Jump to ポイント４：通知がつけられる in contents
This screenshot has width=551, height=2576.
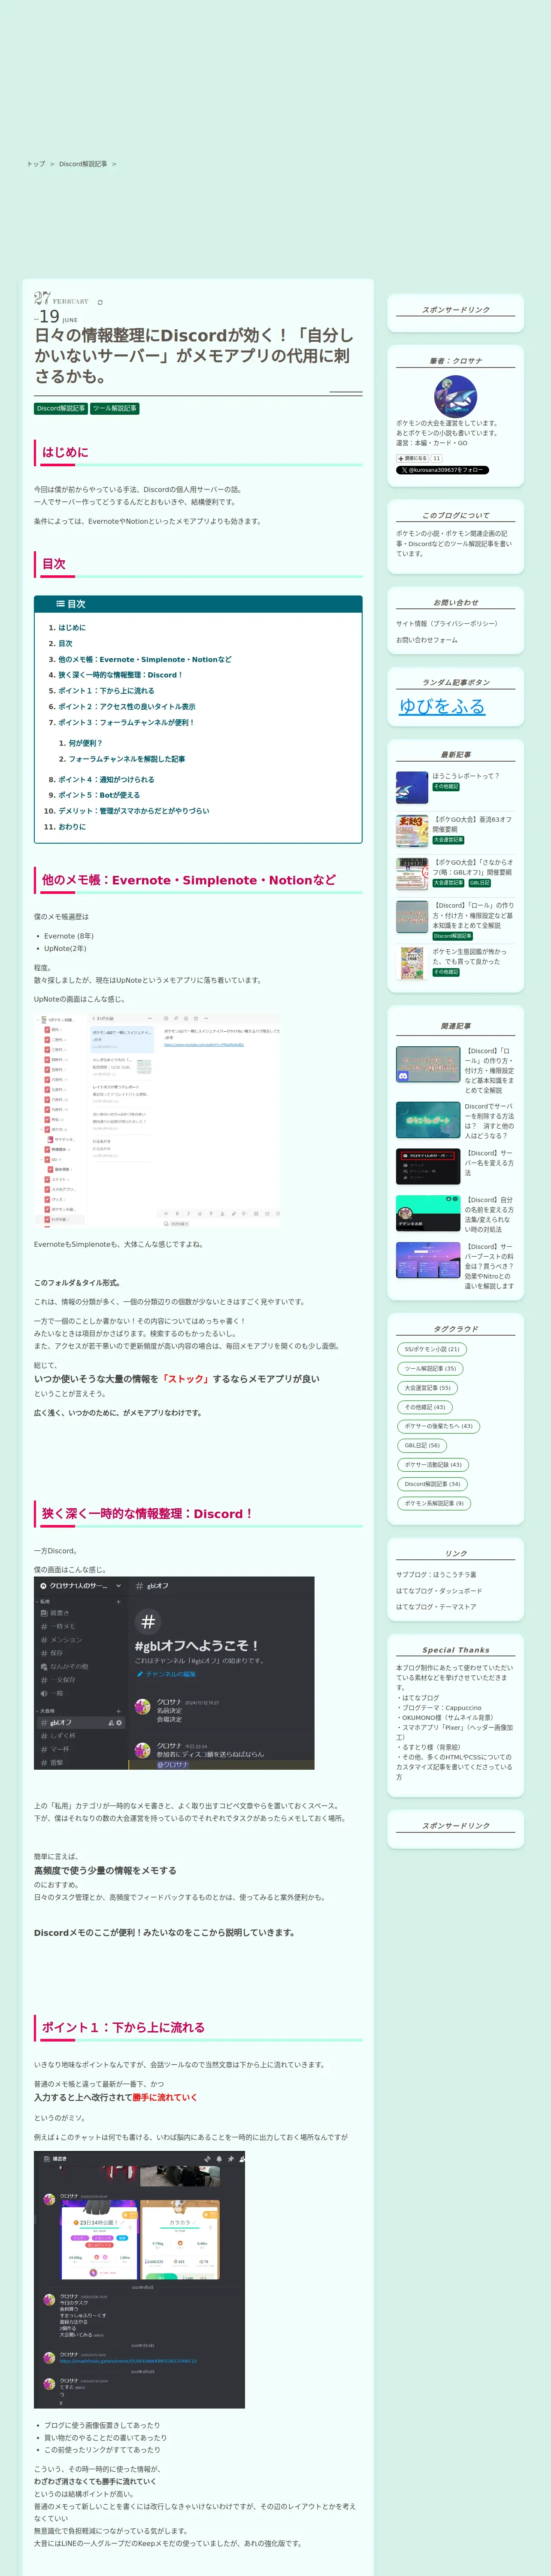[x=106, y=780]
